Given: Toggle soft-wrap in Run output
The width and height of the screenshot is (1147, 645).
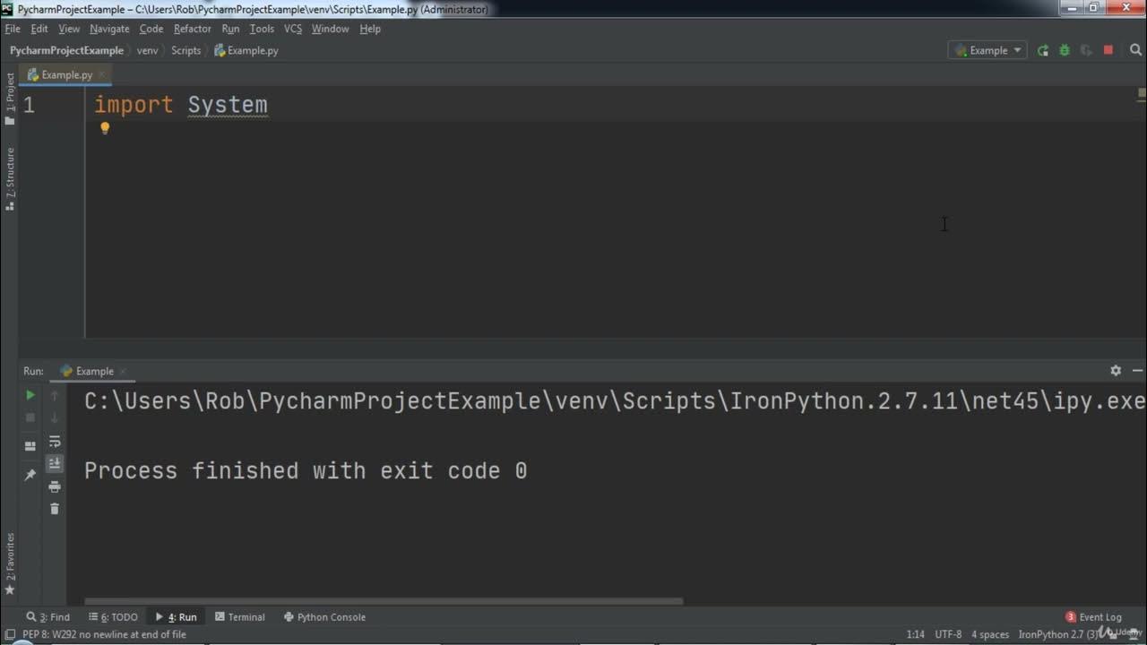Looking at the screenshot, I should (x=55, y=442).
